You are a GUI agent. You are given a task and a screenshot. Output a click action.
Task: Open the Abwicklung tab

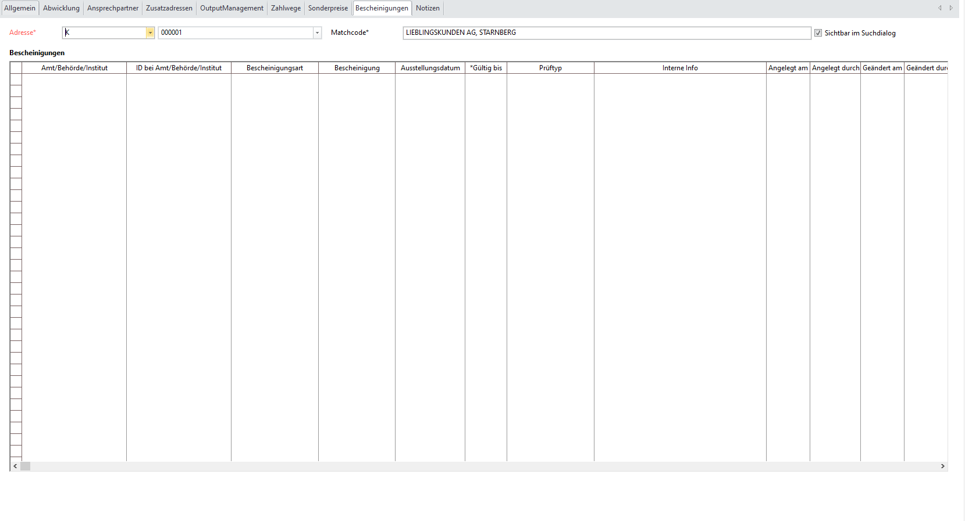(61, 8)
